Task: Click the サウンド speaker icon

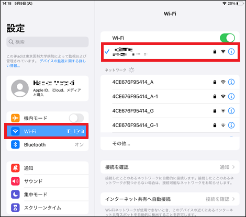Action: tap(15, 181)
